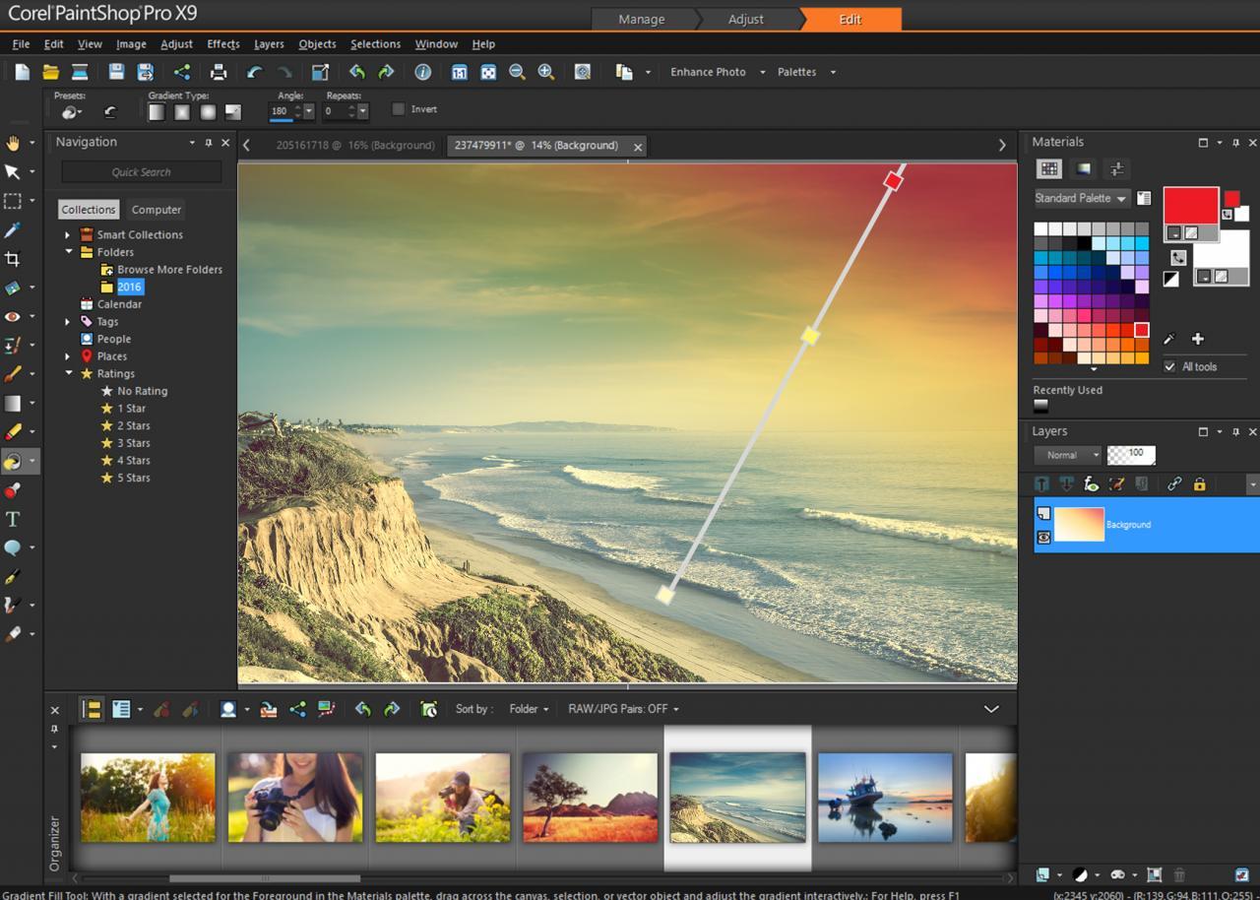Select the Pan tool
Viewport: 1260px width, 900px height.
15,144
